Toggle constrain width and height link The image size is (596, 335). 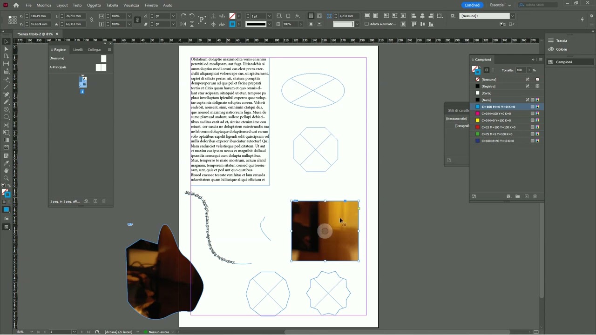[91, 20]
